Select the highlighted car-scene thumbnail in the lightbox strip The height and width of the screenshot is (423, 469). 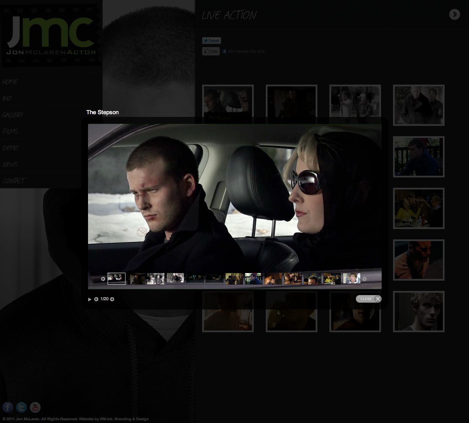[x=117, y=279]
